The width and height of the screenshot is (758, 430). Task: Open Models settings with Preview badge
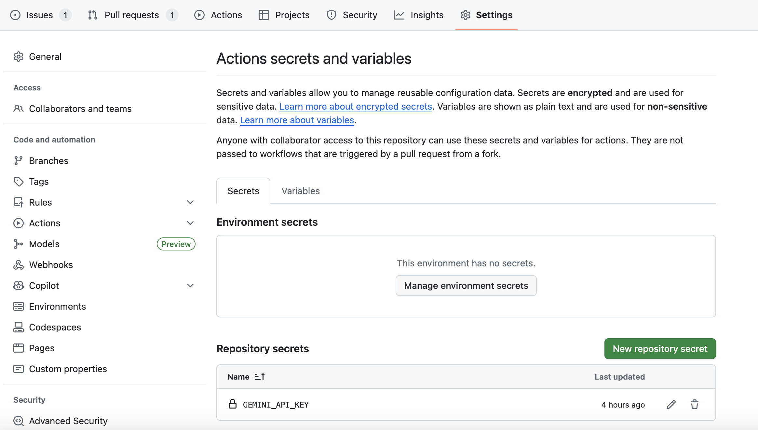pos(44,244)
